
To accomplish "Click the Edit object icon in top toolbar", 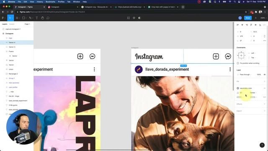I will click(x=129, y=18).
